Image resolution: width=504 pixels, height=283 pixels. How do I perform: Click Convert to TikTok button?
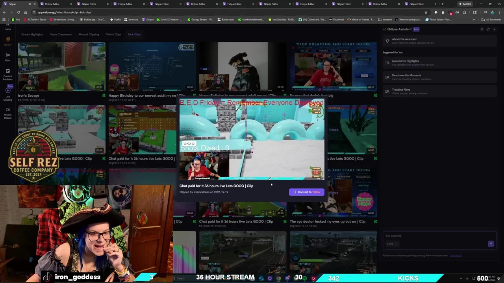click(307, 192)
